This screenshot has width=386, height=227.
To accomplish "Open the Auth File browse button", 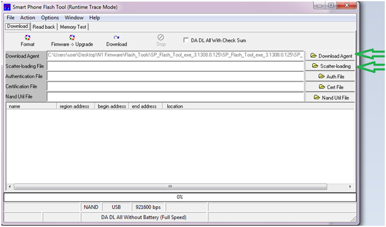I will click(330, 77).
